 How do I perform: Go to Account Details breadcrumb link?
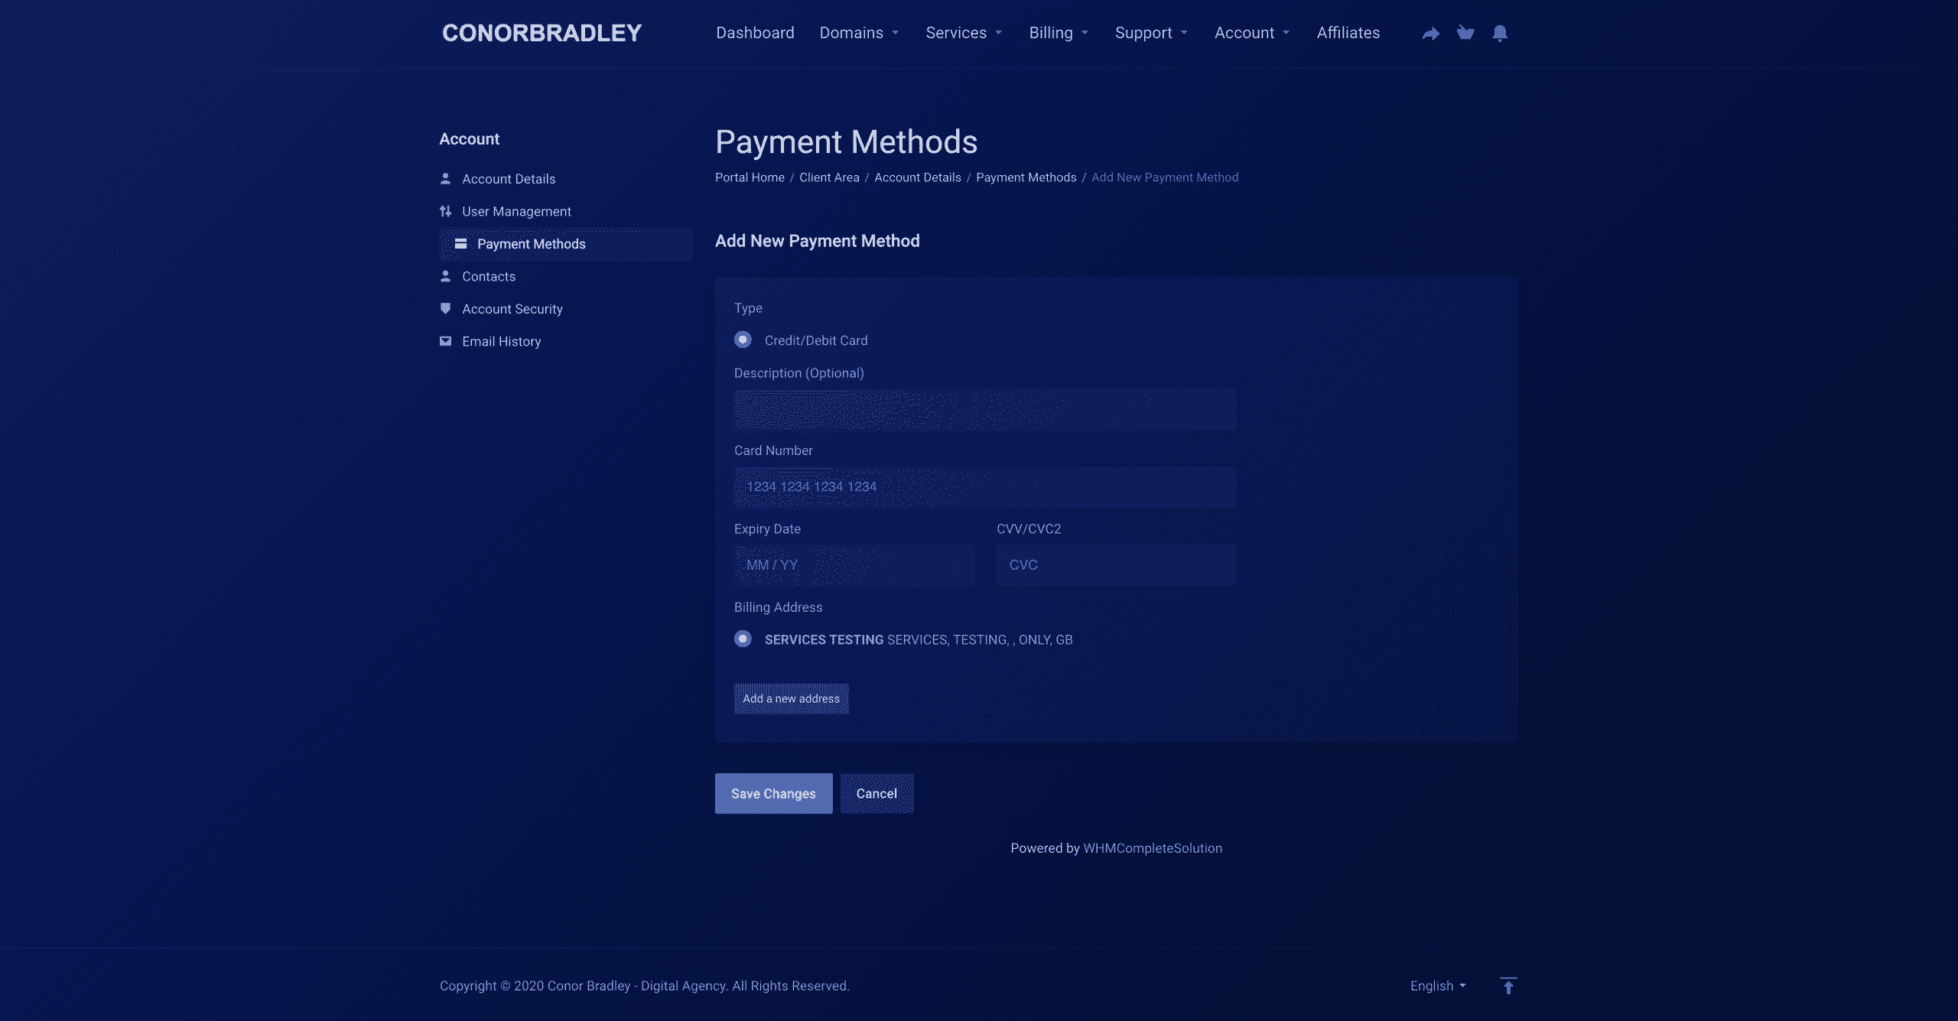point(917,177)
